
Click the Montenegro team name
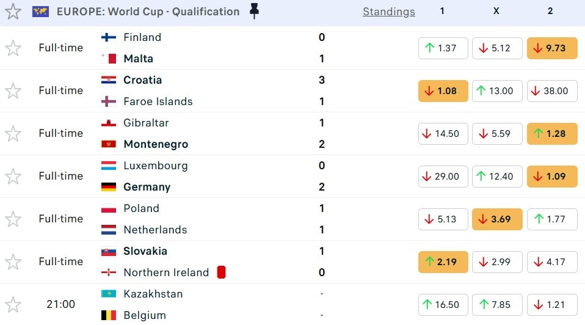tap(156, 144)
